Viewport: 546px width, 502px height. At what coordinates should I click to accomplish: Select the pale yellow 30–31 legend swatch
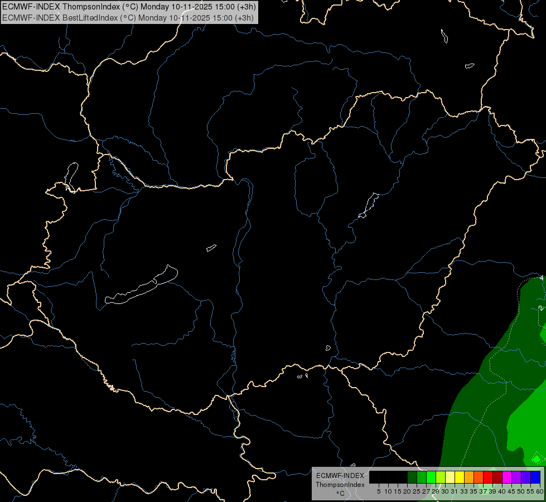[x=450, y=477]
